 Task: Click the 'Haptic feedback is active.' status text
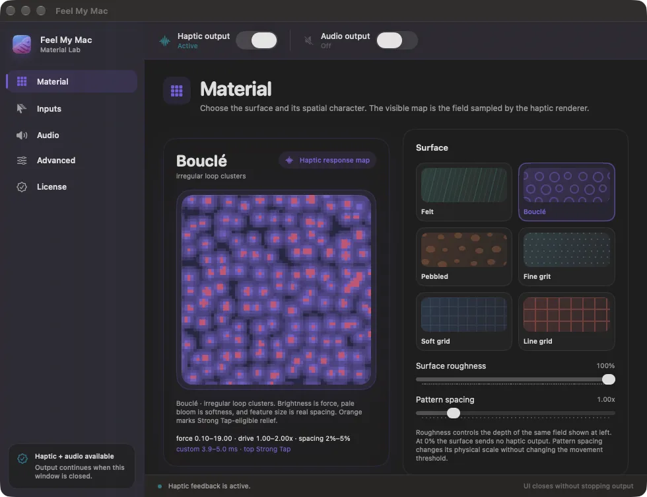coord(209,486)
